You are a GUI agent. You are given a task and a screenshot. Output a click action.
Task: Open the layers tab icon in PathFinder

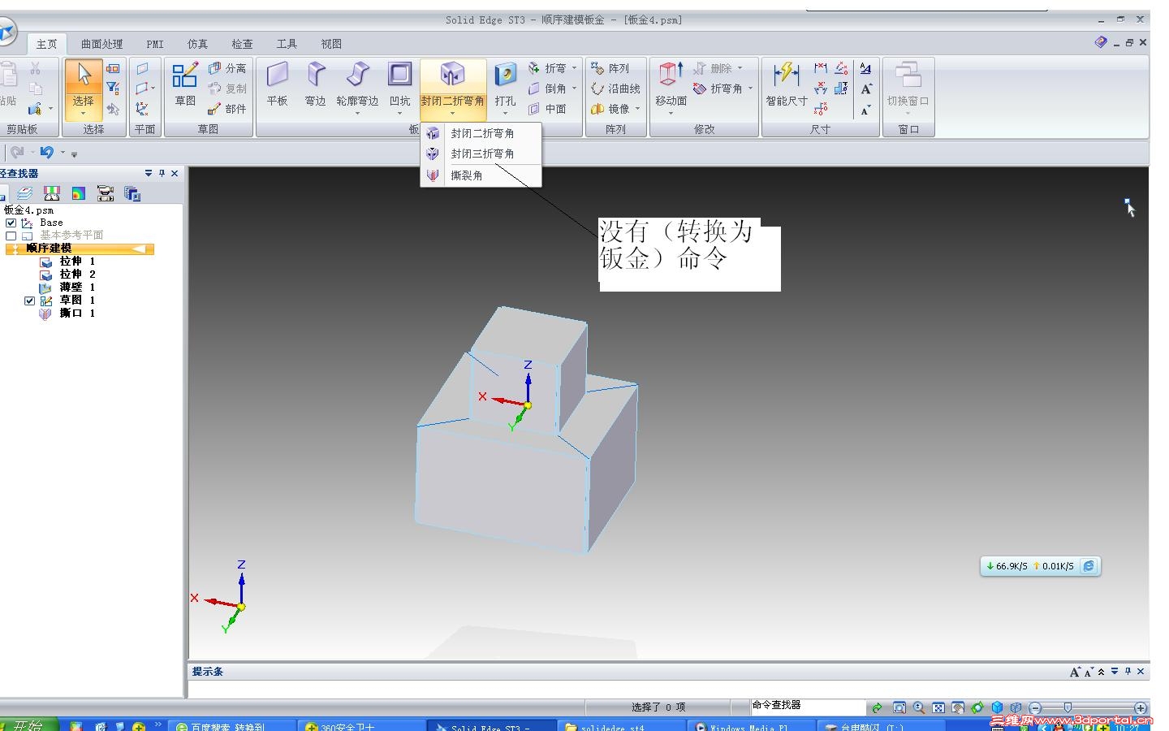(x=25, y=193)
